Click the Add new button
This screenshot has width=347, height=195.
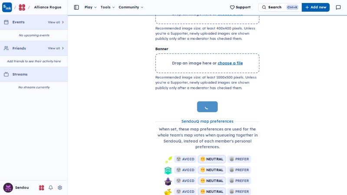click(316, 7)
